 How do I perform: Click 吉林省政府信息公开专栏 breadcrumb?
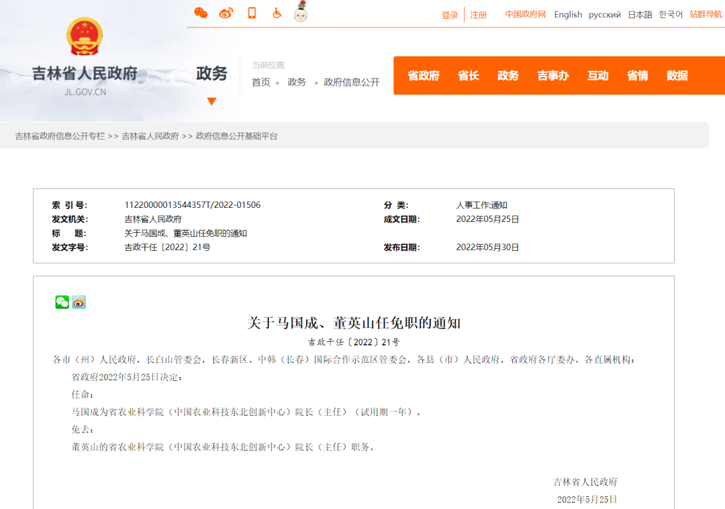[60, 136]
